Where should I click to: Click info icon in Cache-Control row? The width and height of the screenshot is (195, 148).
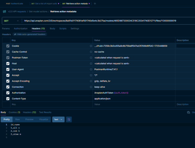click(x=91, y=52)
